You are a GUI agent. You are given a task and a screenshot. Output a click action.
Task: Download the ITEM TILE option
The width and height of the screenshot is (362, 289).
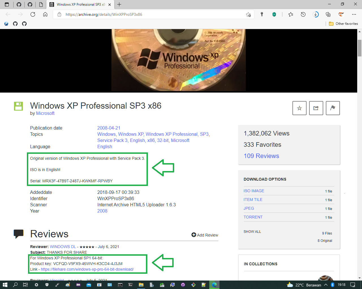click(253, 200)
